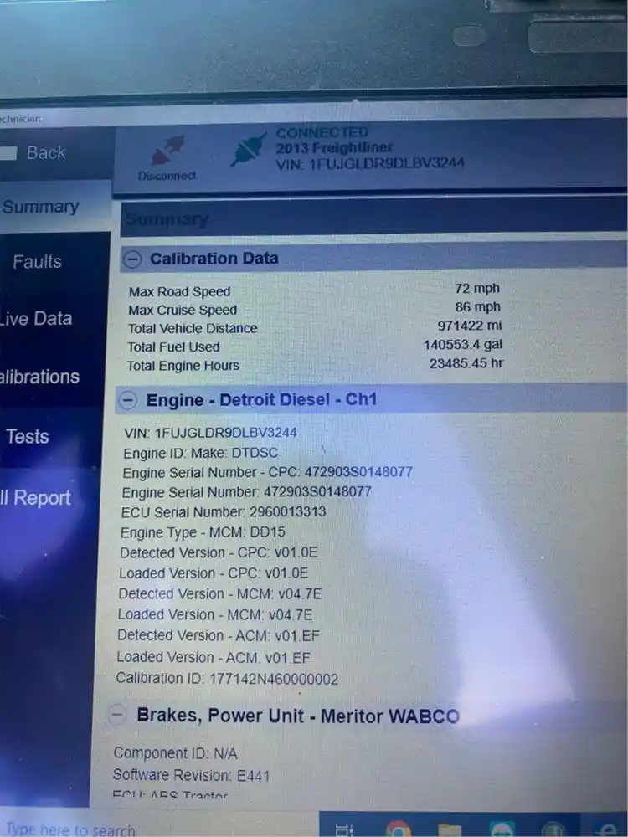Viewport: 628px width, 837px height.
Task: Click Software Revision E441 line
Action: (x=191, y=775)
